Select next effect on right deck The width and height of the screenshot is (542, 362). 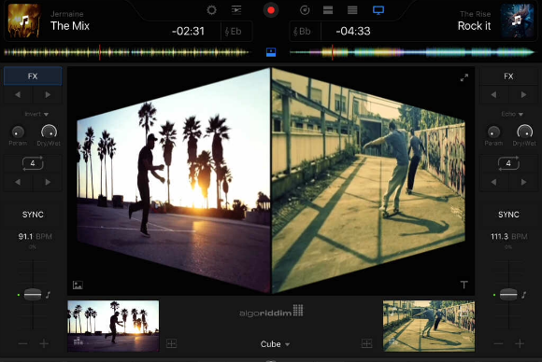click(523, 94)
